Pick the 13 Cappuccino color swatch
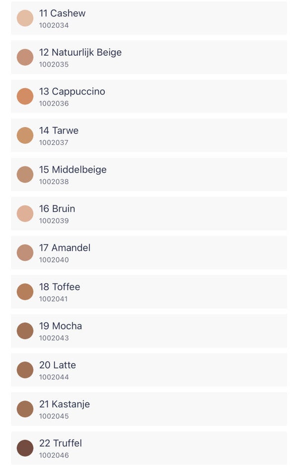The height and width of the screenshot is (470, 298). pyautogui.click(x=25, y=96)
